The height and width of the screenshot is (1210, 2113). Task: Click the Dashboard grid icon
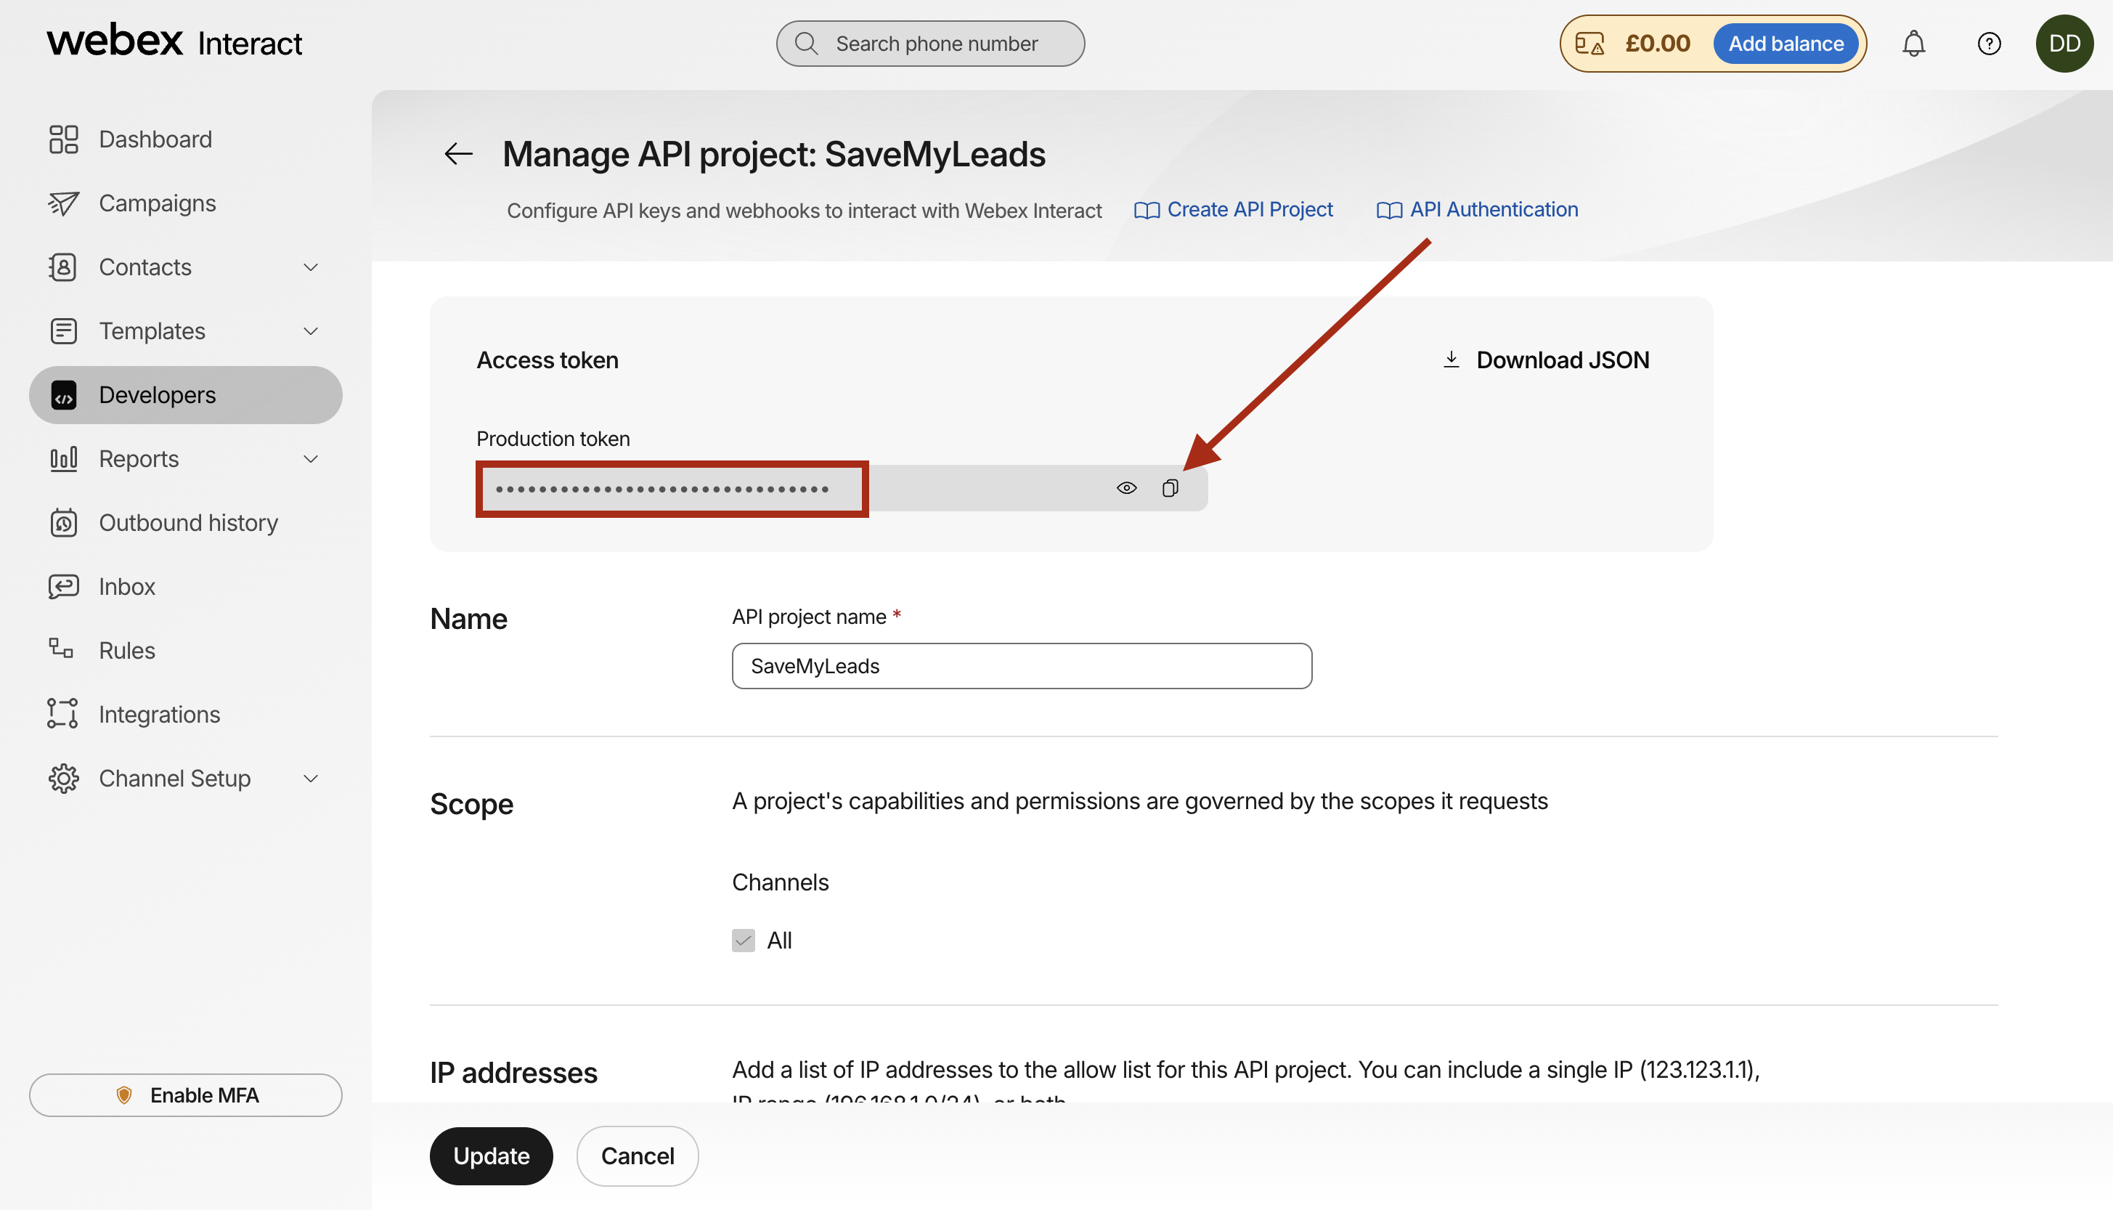[63, 139]
